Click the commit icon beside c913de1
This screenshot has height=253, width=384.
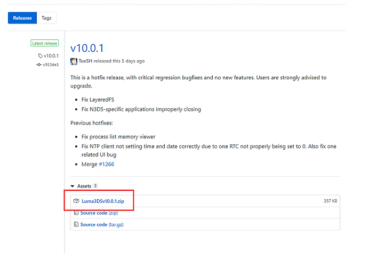(x=39, y=64)
